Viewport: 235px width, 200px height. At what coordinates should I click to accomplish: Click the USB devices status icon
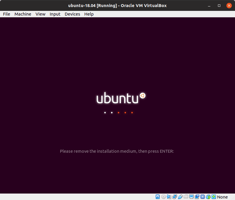coord(180,197)
